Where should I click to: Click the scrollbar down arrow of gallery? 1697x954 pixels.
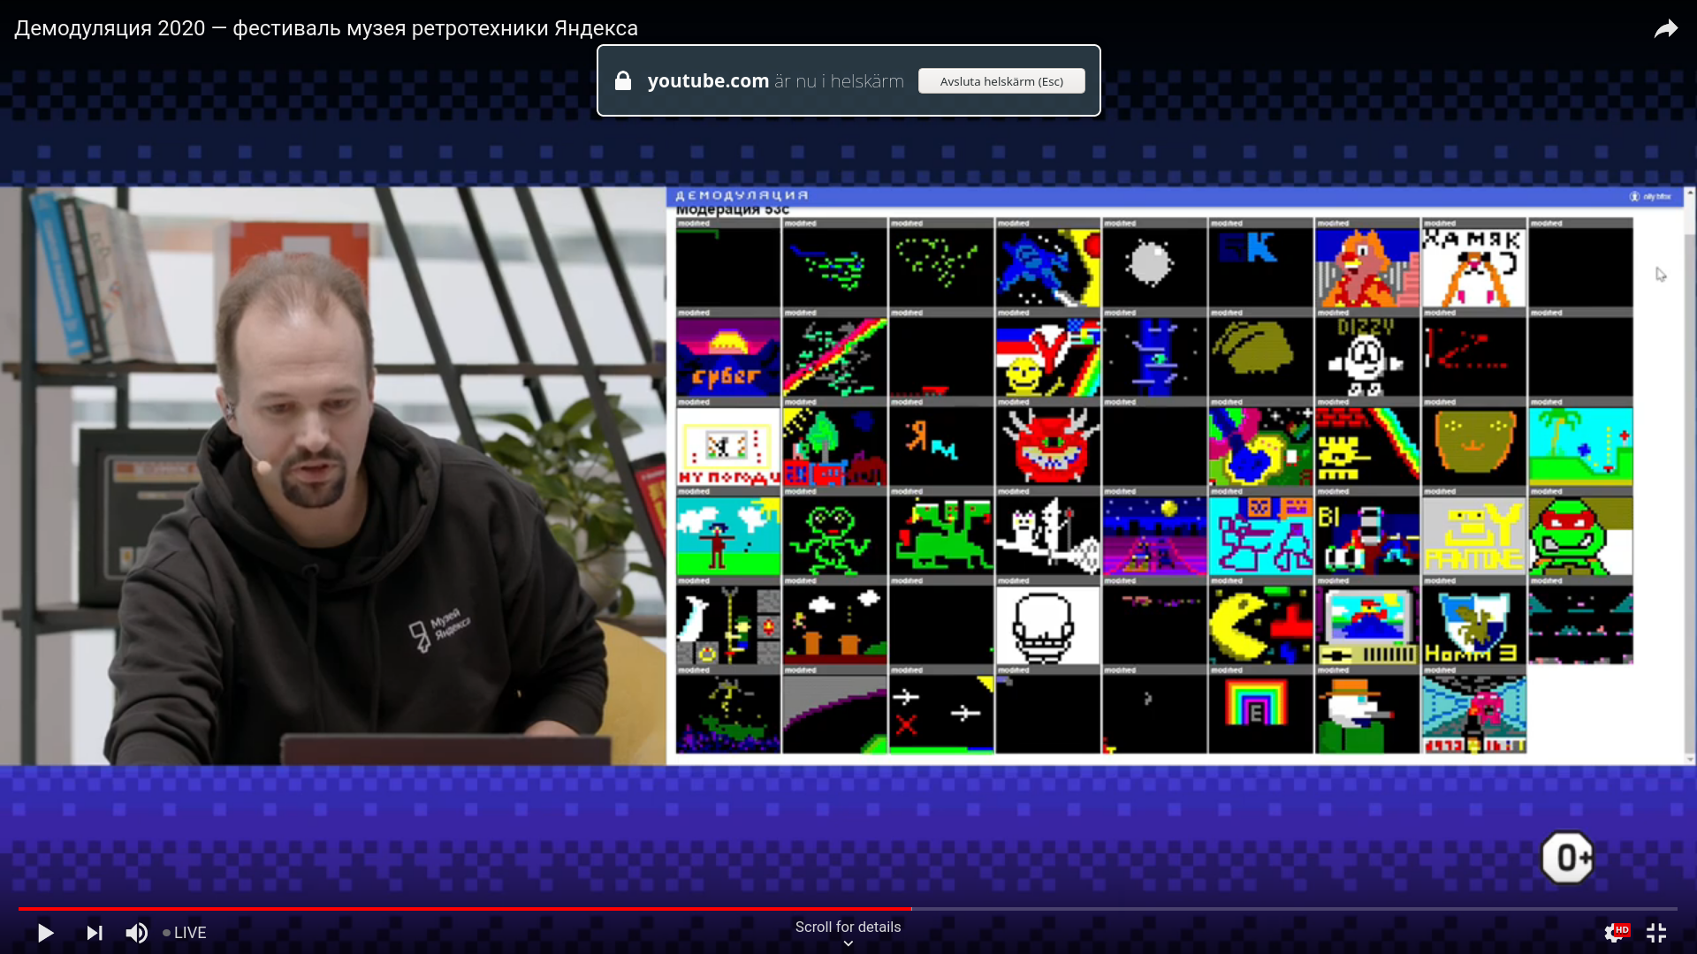pyautogui.click(x=1690, y=759)
